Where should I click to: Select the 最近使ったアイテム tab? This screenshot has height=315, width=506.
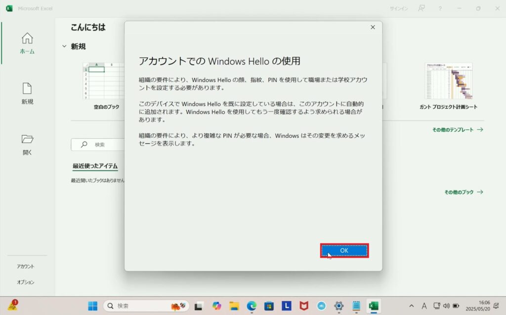point(95,166)
